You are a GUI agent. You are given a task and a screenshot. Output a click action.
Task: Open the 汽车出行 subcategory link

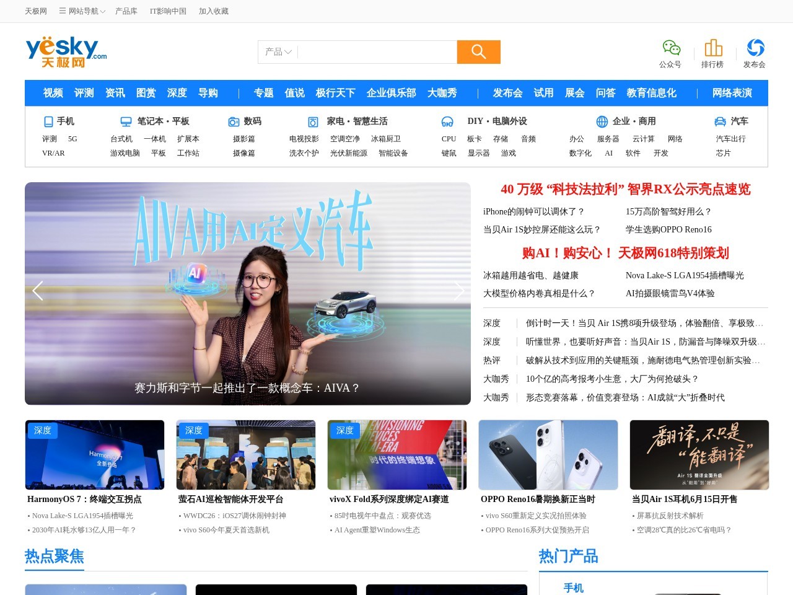click(731, 139)
